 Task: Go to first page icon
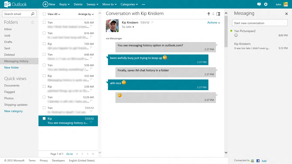click(x=77, y=154)
